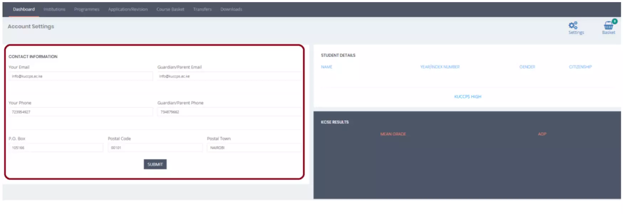Navigate to the Downloads tab
The width and height of the screenshot is (623, 214).
[231, 9]
